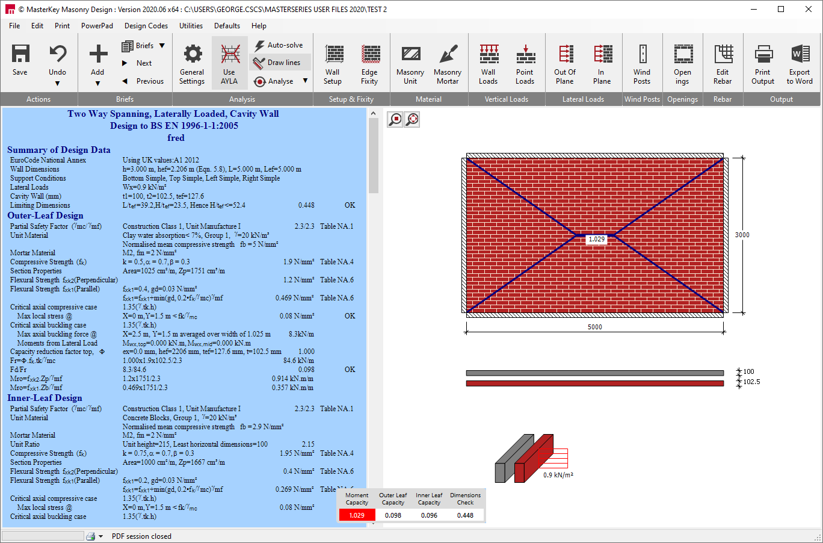Open General Settings gear icon
Image resolution: width=823 pixels, height=543 pixels.
[x=193, y=54]
